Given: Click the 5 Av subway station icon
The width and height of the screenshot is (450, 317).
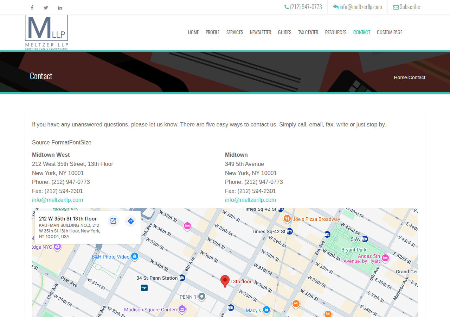Looking at the screenshot, I should pos(365,239).
